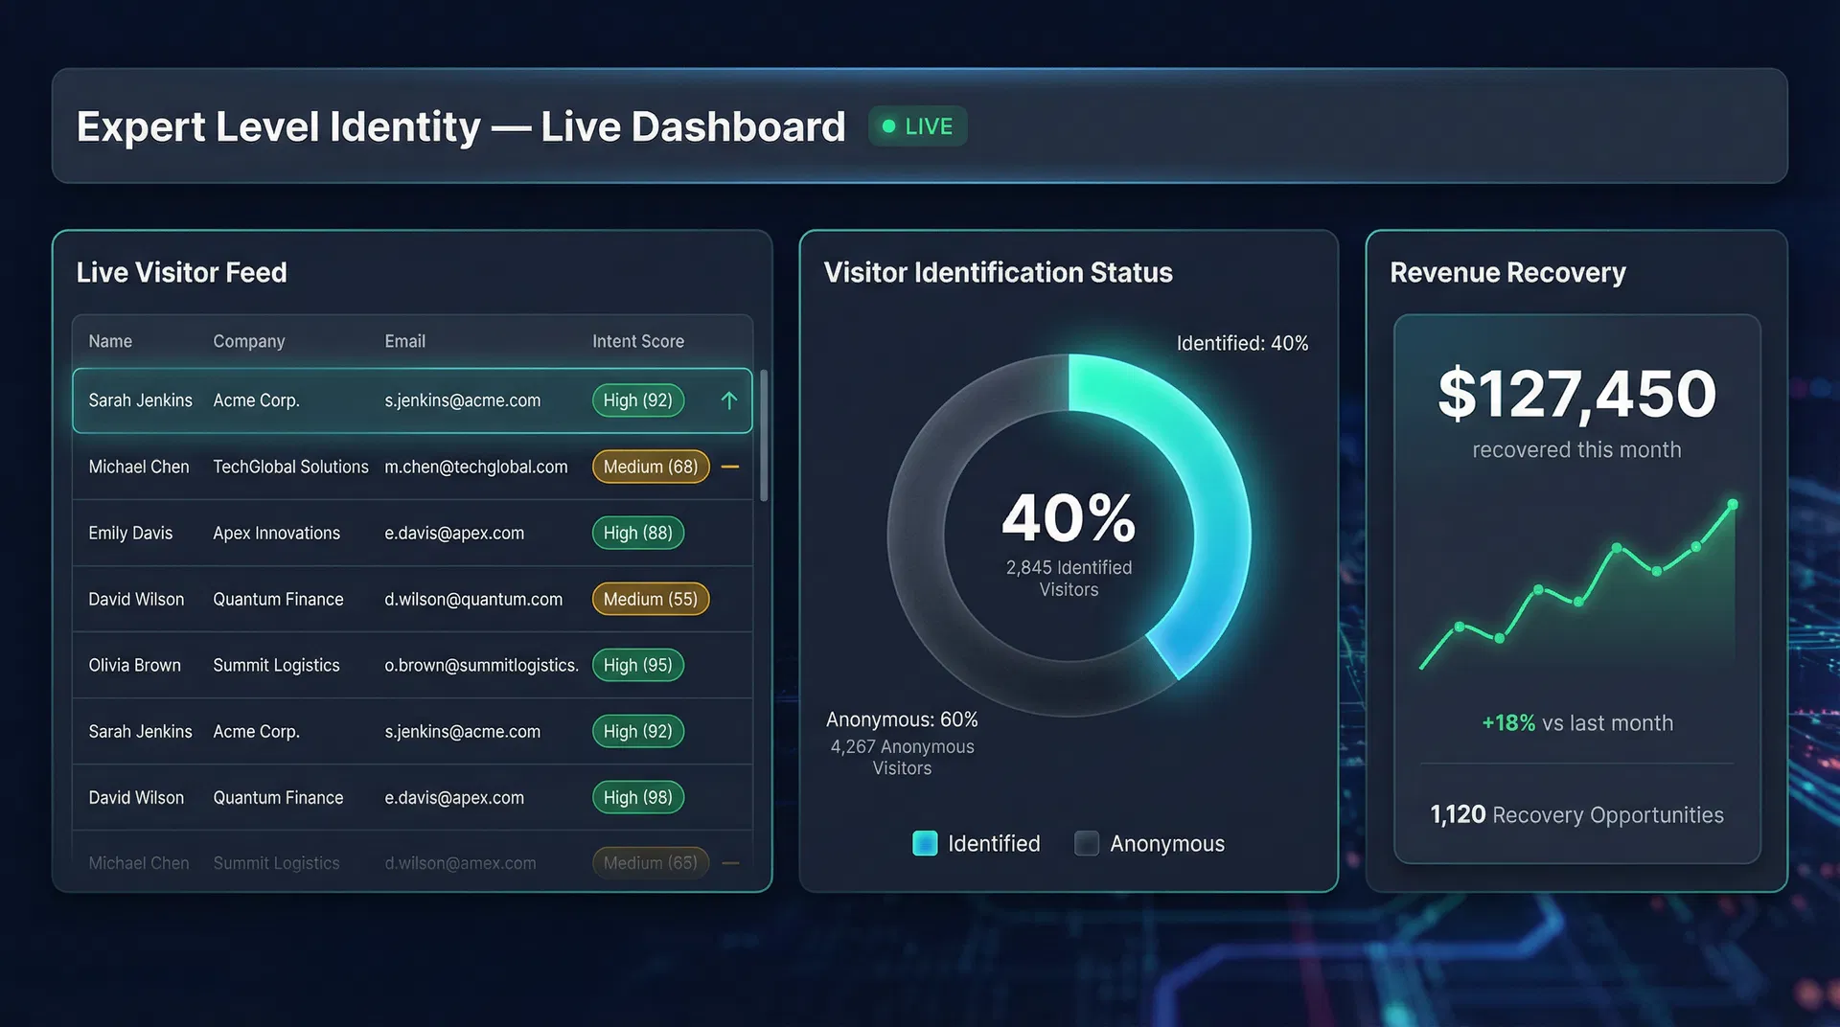Sort by the Intent Score column header
The height and width of the screenshot is (1027, 1840).
637,341
